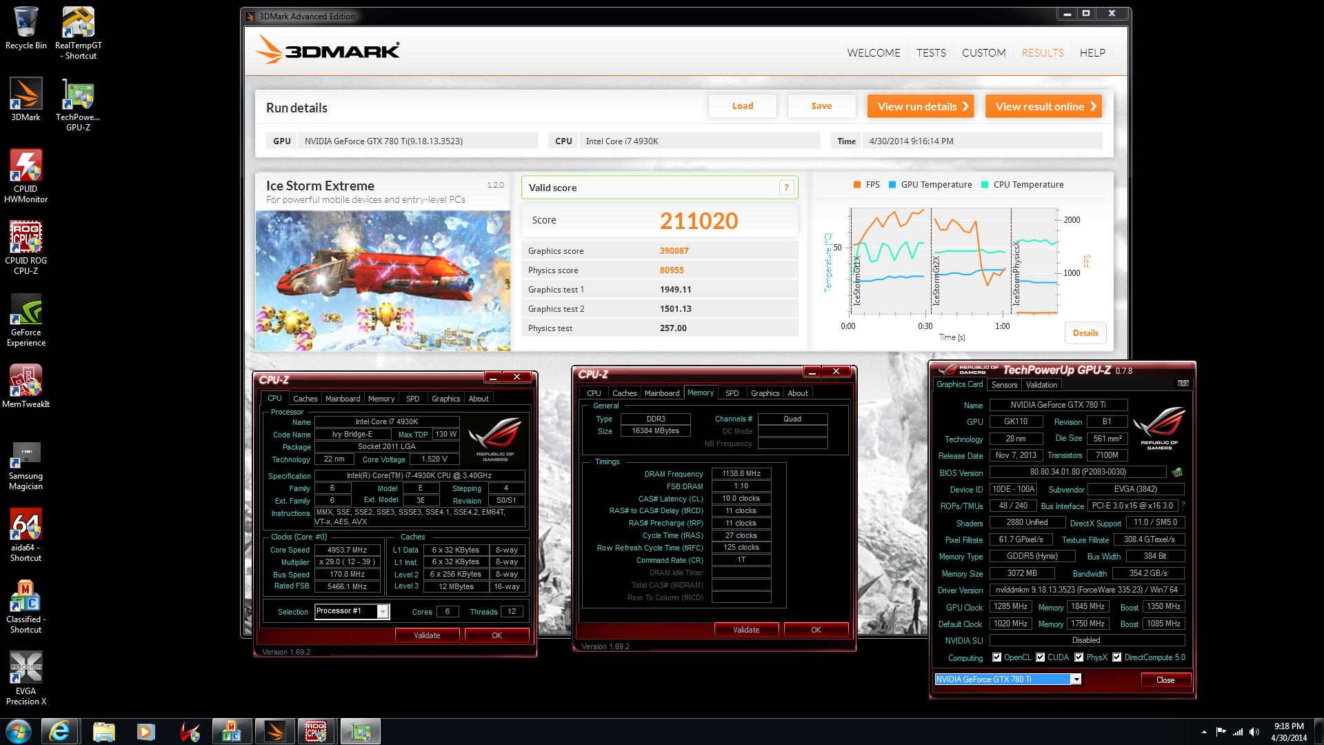
Task: Click the overall score value 211020
Action: click(699, 221)
